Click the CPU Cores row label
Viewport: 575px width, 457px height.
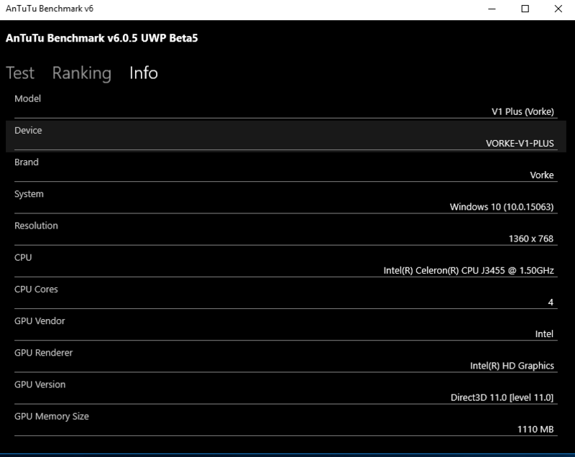pos(36,289)
